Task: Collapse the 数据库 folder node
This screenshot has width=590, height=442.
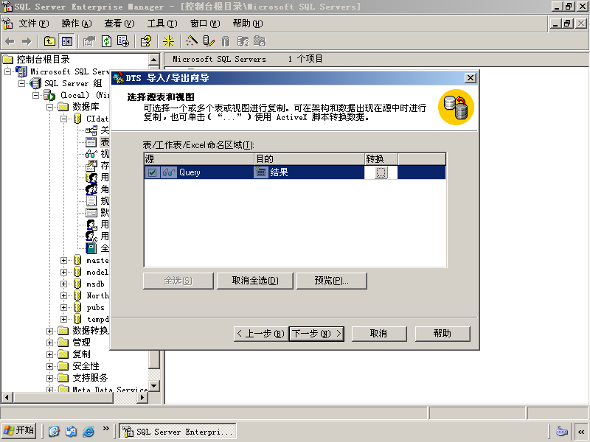Action: (x=49, y=107)
